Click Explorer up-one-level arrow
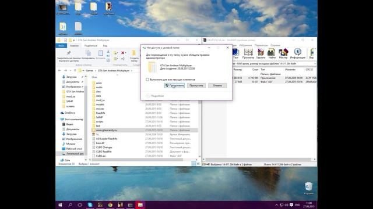The width and height of the screenshot is (373, 209). point(75,71)
